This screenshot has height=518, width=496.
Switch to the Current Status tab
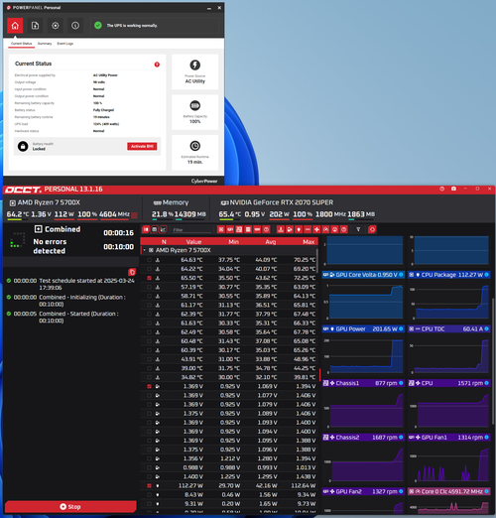click(x=22, y=44)
